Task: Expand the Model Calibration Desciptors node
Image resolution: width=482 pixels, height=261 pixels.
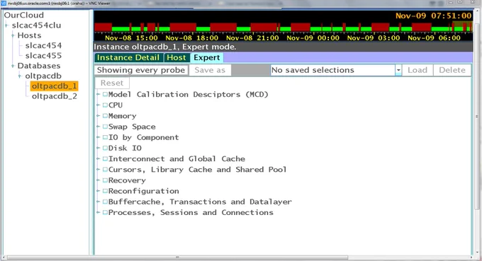Action: [99, 94]
